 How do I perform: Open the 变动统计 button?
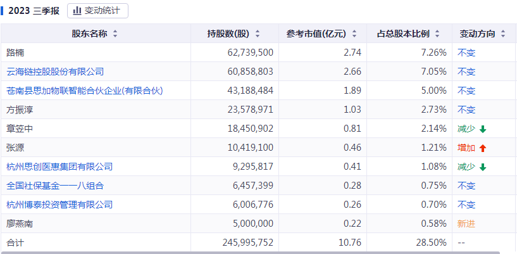[97, 10]
